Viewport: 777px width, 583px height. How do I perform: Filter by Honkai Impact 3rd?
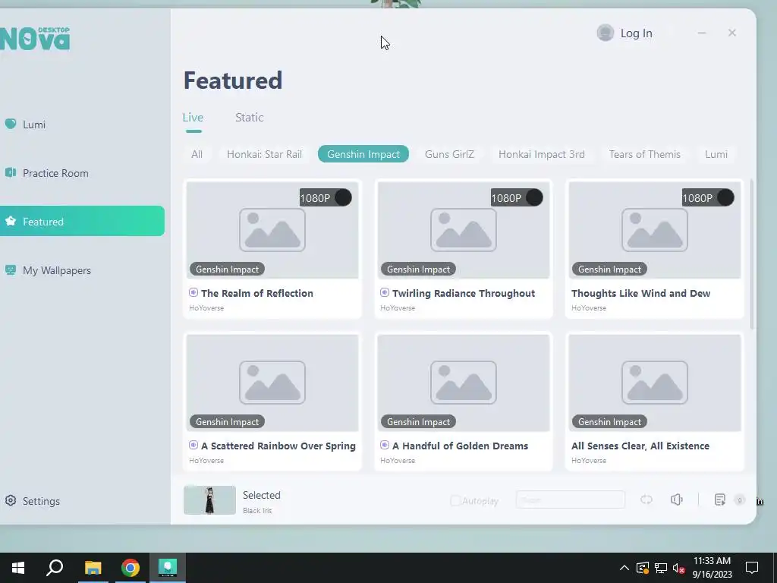click(x=542, y=154)
